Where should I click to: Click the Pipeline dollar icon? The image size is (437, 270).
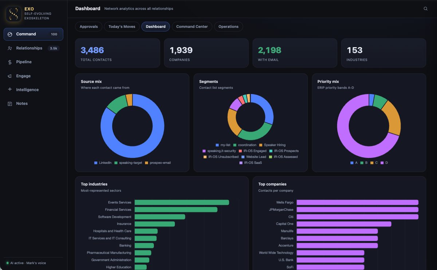[x=10, y=62]
